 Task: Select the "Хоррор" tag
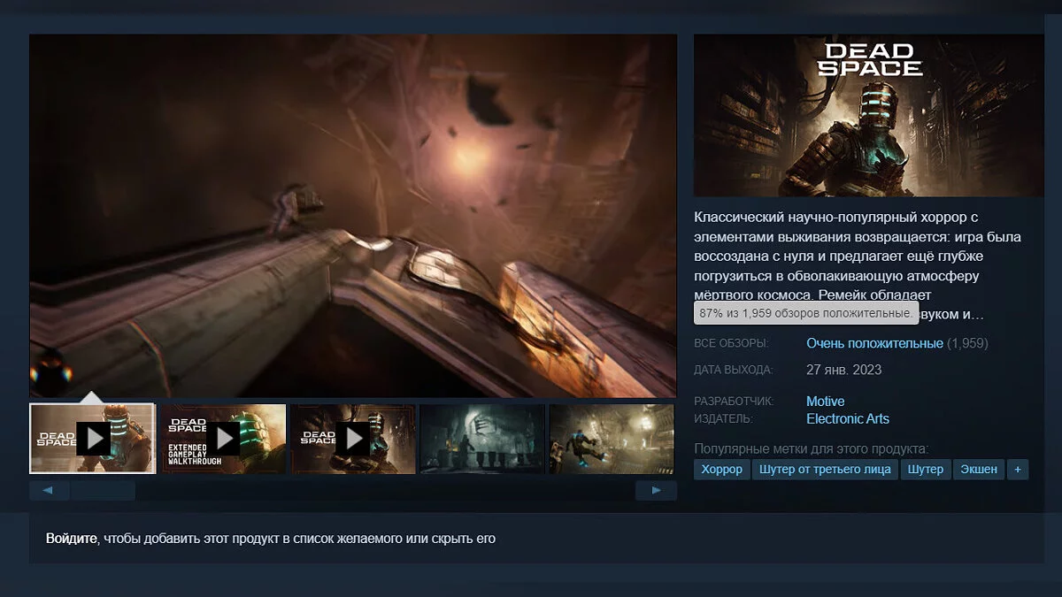721,469
